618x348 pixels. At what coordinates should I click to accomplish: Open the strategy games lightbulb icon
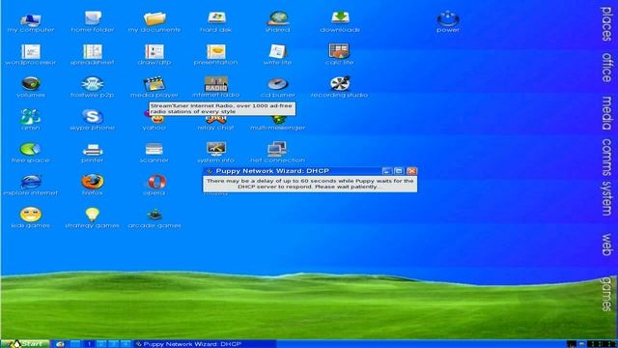93,215
